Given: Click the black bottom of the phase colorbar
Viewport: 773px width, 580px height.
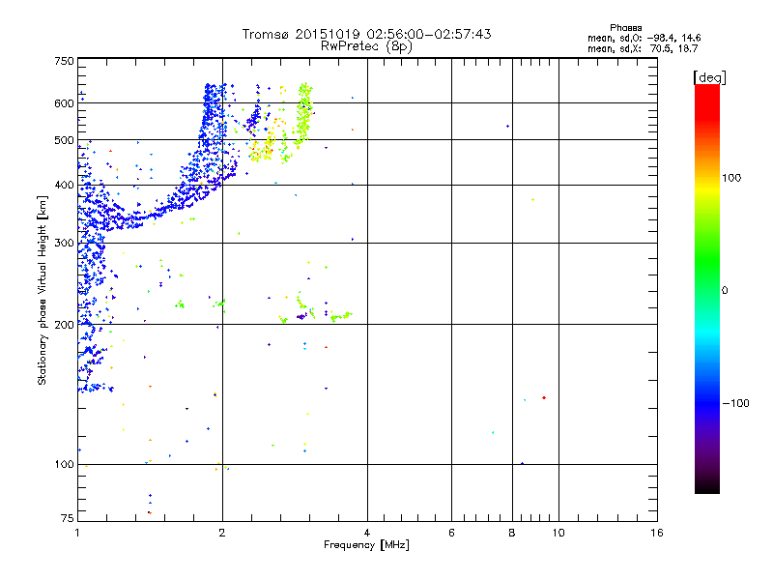Looking at the screenshot, I should (x=707, y=486).
